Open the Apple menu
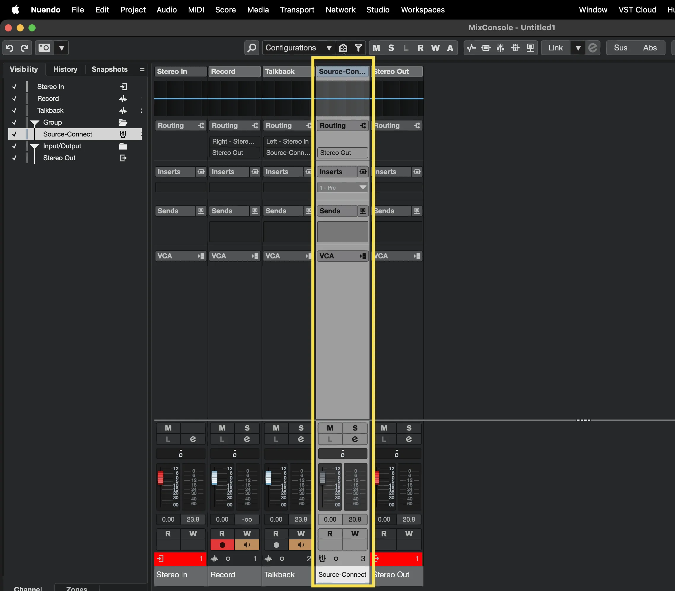Screen dimensions: 675x591 pyautogui.click(x=15, y=10)
